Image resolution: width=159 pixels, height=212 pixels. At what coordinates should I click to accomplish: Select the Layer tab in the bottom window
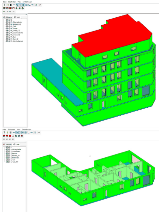pyautogui.click(x=16, y=144)
